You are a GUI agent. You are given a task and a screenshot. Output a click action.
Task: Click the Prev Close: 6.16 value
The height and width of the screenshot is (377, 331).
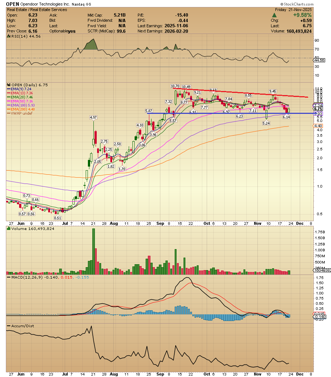33,31
